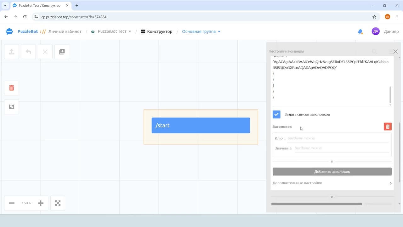403x227 pixels.
Task: Click the Ключ input field
Action: click(338, 138)
